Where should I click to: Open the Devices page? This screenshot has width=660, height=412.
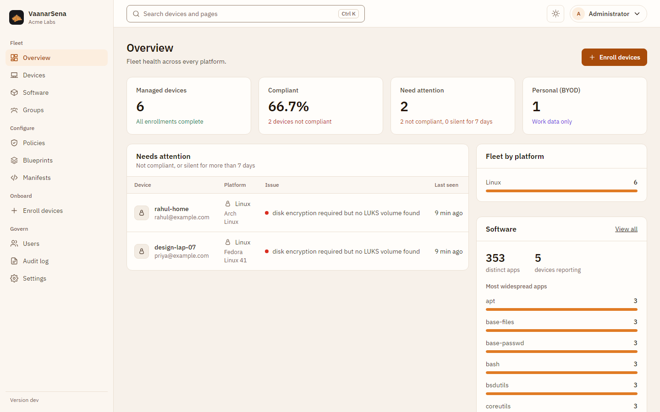[56, 75]
